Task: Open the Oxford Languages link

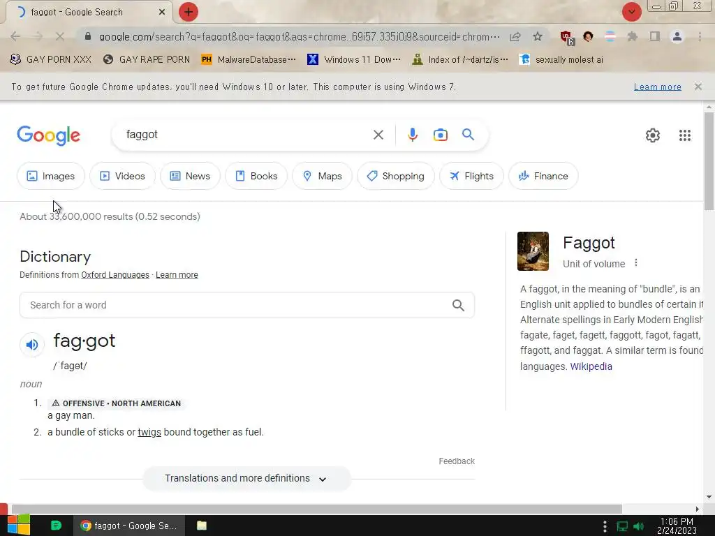Action: pos(115,275)
